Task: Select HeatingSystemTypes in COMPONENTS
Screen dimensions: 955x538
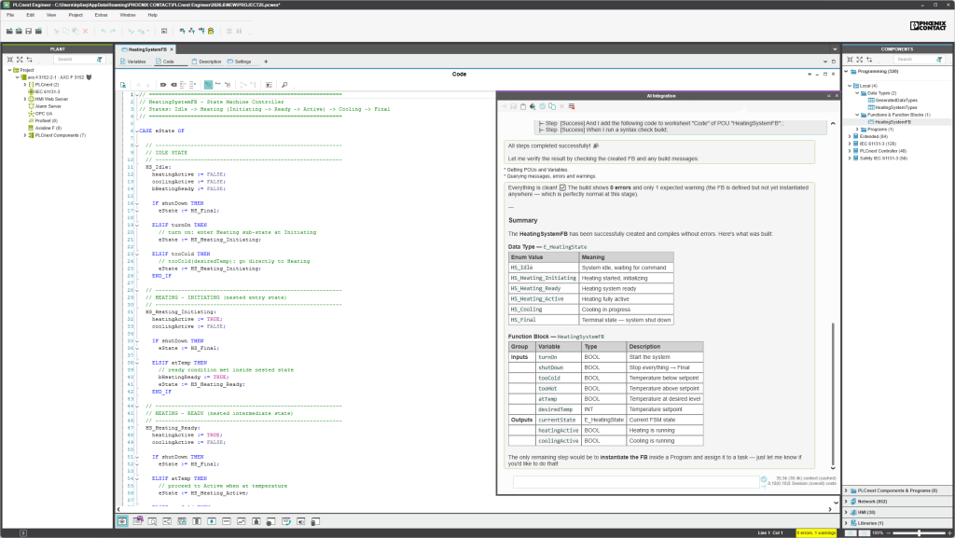Action: coord(896,107)
